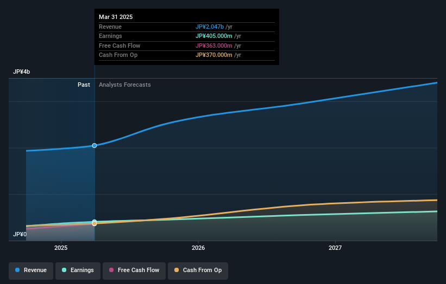Screen dimensions: 446x284
Task: Click the Analysts Forecasts label
Action: [x=124, y=85]
